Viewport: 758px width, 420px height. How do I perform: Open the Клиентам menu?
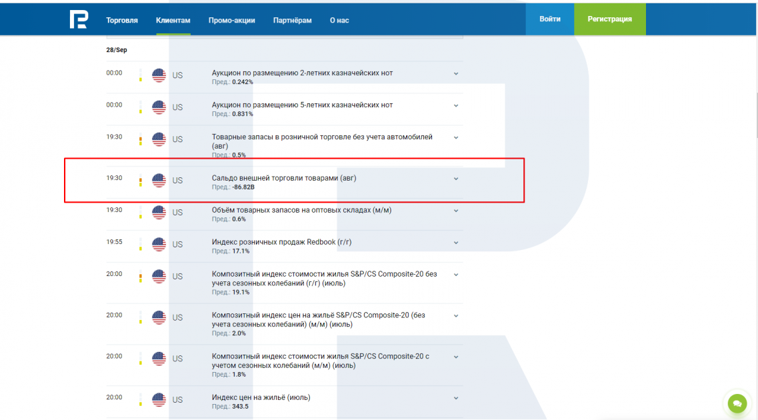click(173, 20)
